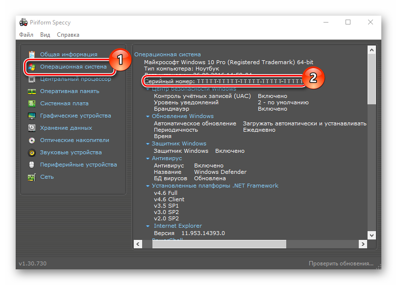Click the Автоматическое обновление row
This screenshot has height=285, width=397.
click(260, 123)
